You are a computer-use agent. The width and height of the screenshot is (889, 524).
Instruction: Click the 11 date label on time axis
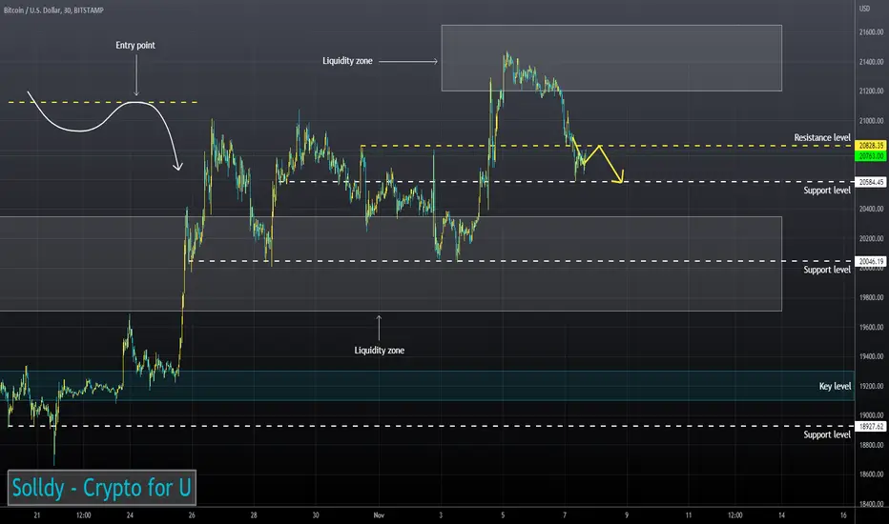689,514
